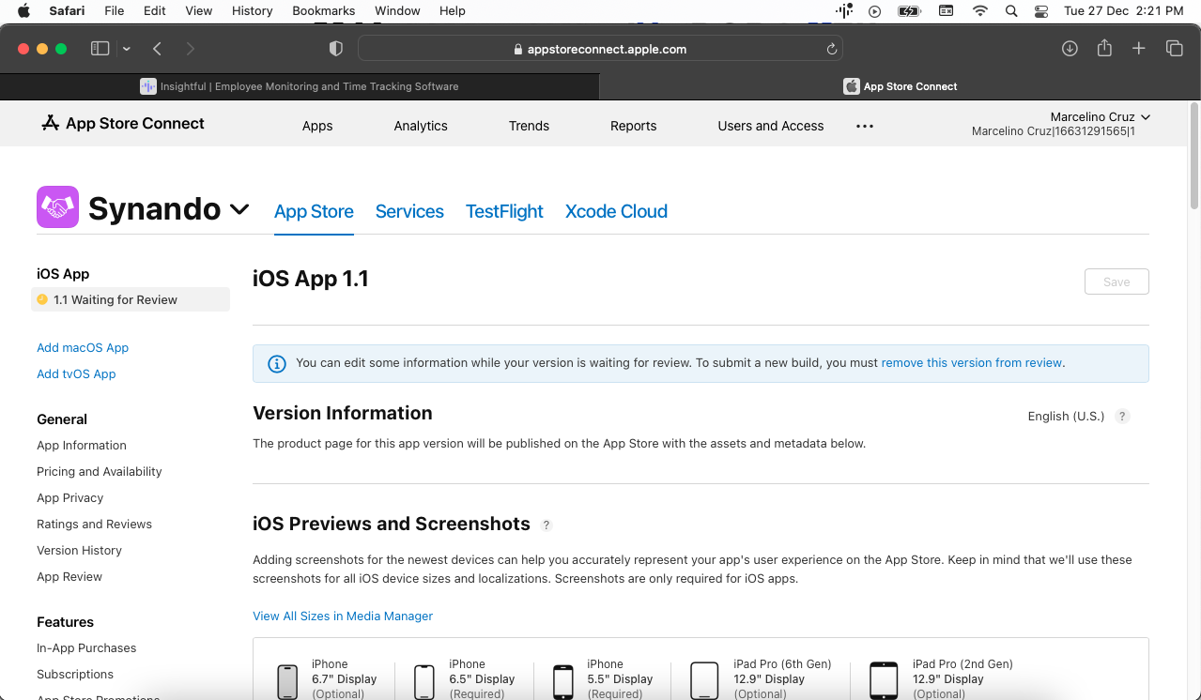This screenshot has height=700, width=1201.
Task: Open App Review in sidebar
Action: click(69, 576)
